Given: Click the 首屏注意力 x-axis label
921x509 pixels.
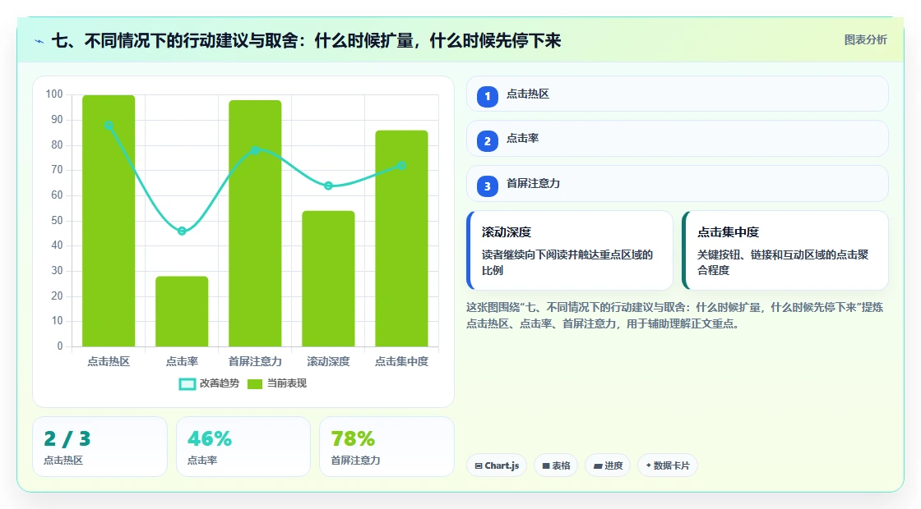Looking at the screenshot, I should pos(255,362).
